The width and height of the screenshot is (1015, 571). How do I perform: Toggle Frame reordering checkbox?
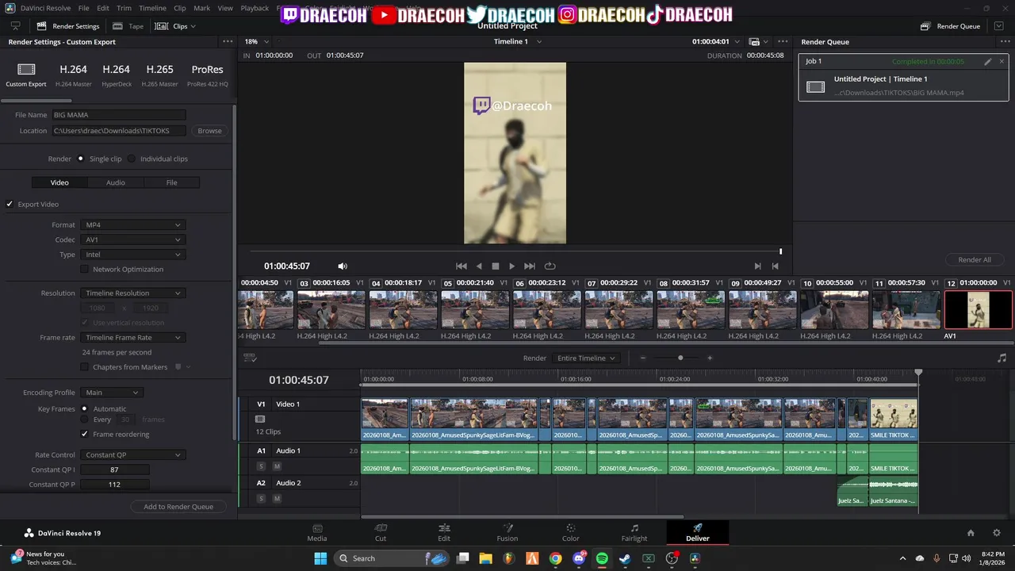[x=85, y=434]
